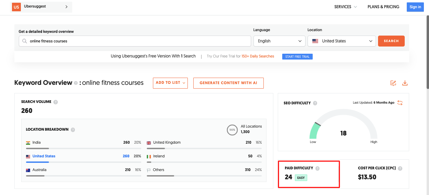
Task: Open the SERVICES dropdown menu
Action: tap(346, 7)
